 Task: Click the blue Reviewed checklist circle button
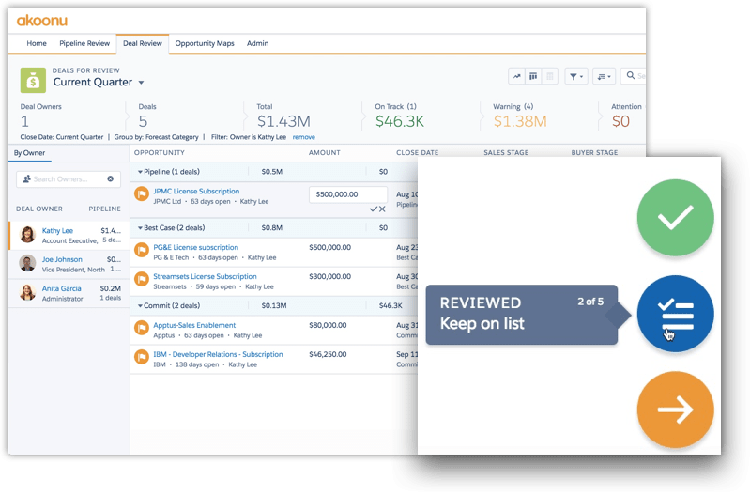point(675,314)
